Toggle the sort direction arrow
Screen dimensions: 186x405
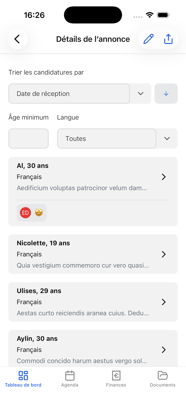[166, 94]
